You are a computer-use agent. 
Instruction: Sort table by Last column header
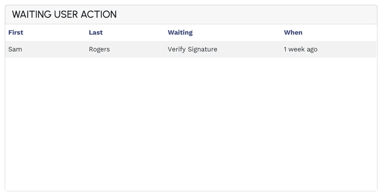coord(96,32)
